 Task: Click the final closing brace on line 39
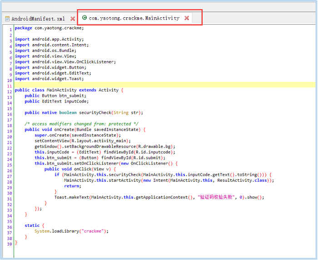pos(16,243)
